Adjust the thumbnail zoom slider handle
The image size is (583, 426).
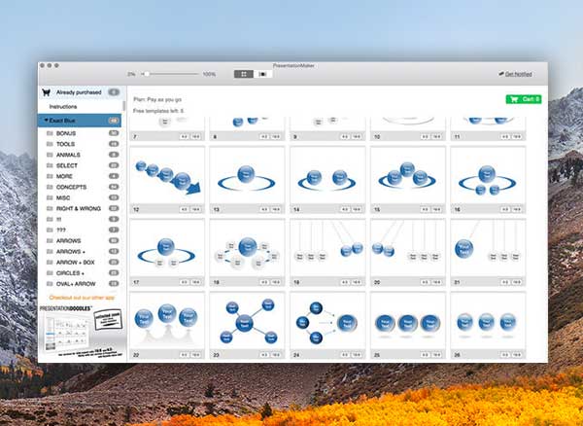(147, 74)
